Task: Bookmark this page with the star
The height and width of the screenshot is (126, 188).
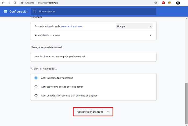Action: 156,3
